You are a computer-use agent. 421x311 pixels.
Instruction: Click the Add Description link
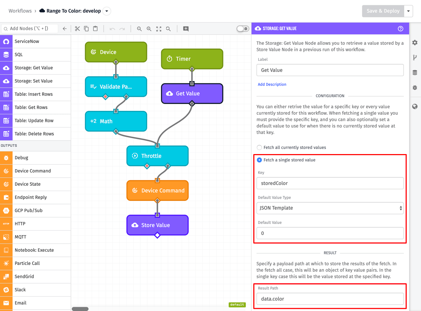[x=272, y=84]
